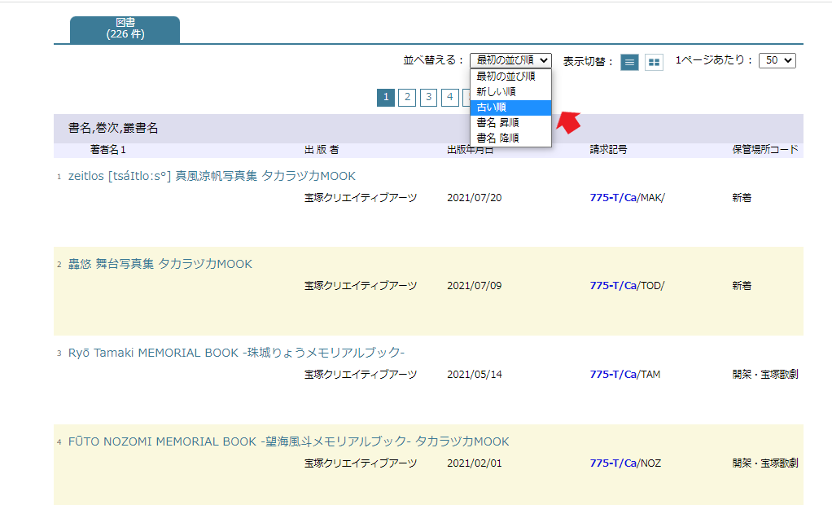This screenshot has width=832, height=505.
Task: Select 開架・宝塚歌劇 in Ryō Tamaki row
Action: point(765,375)
